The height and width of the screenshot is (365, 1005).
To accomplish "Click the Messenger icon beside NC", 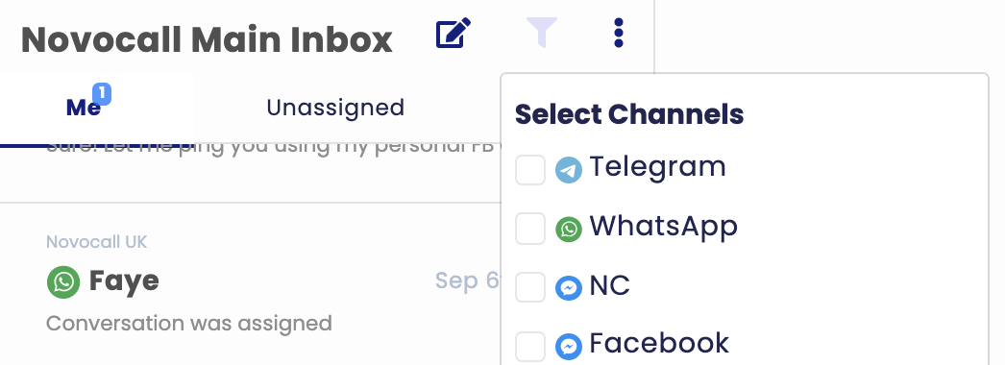I will [569, 288].
